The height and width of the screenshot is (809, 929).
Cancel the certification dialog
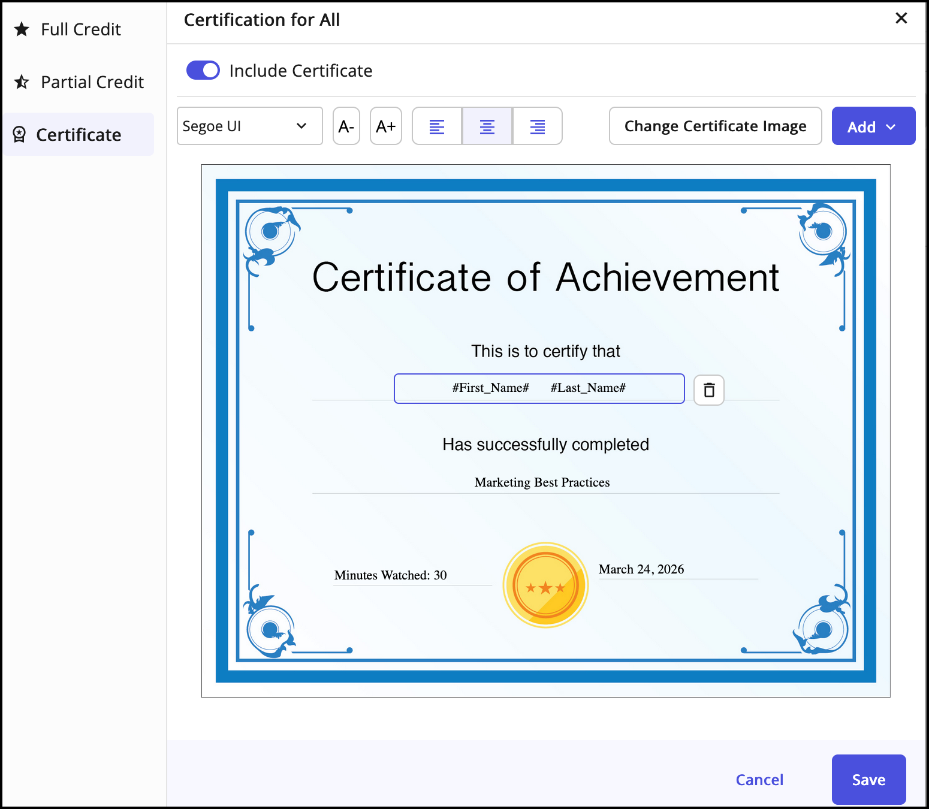[x=759, y=780]
